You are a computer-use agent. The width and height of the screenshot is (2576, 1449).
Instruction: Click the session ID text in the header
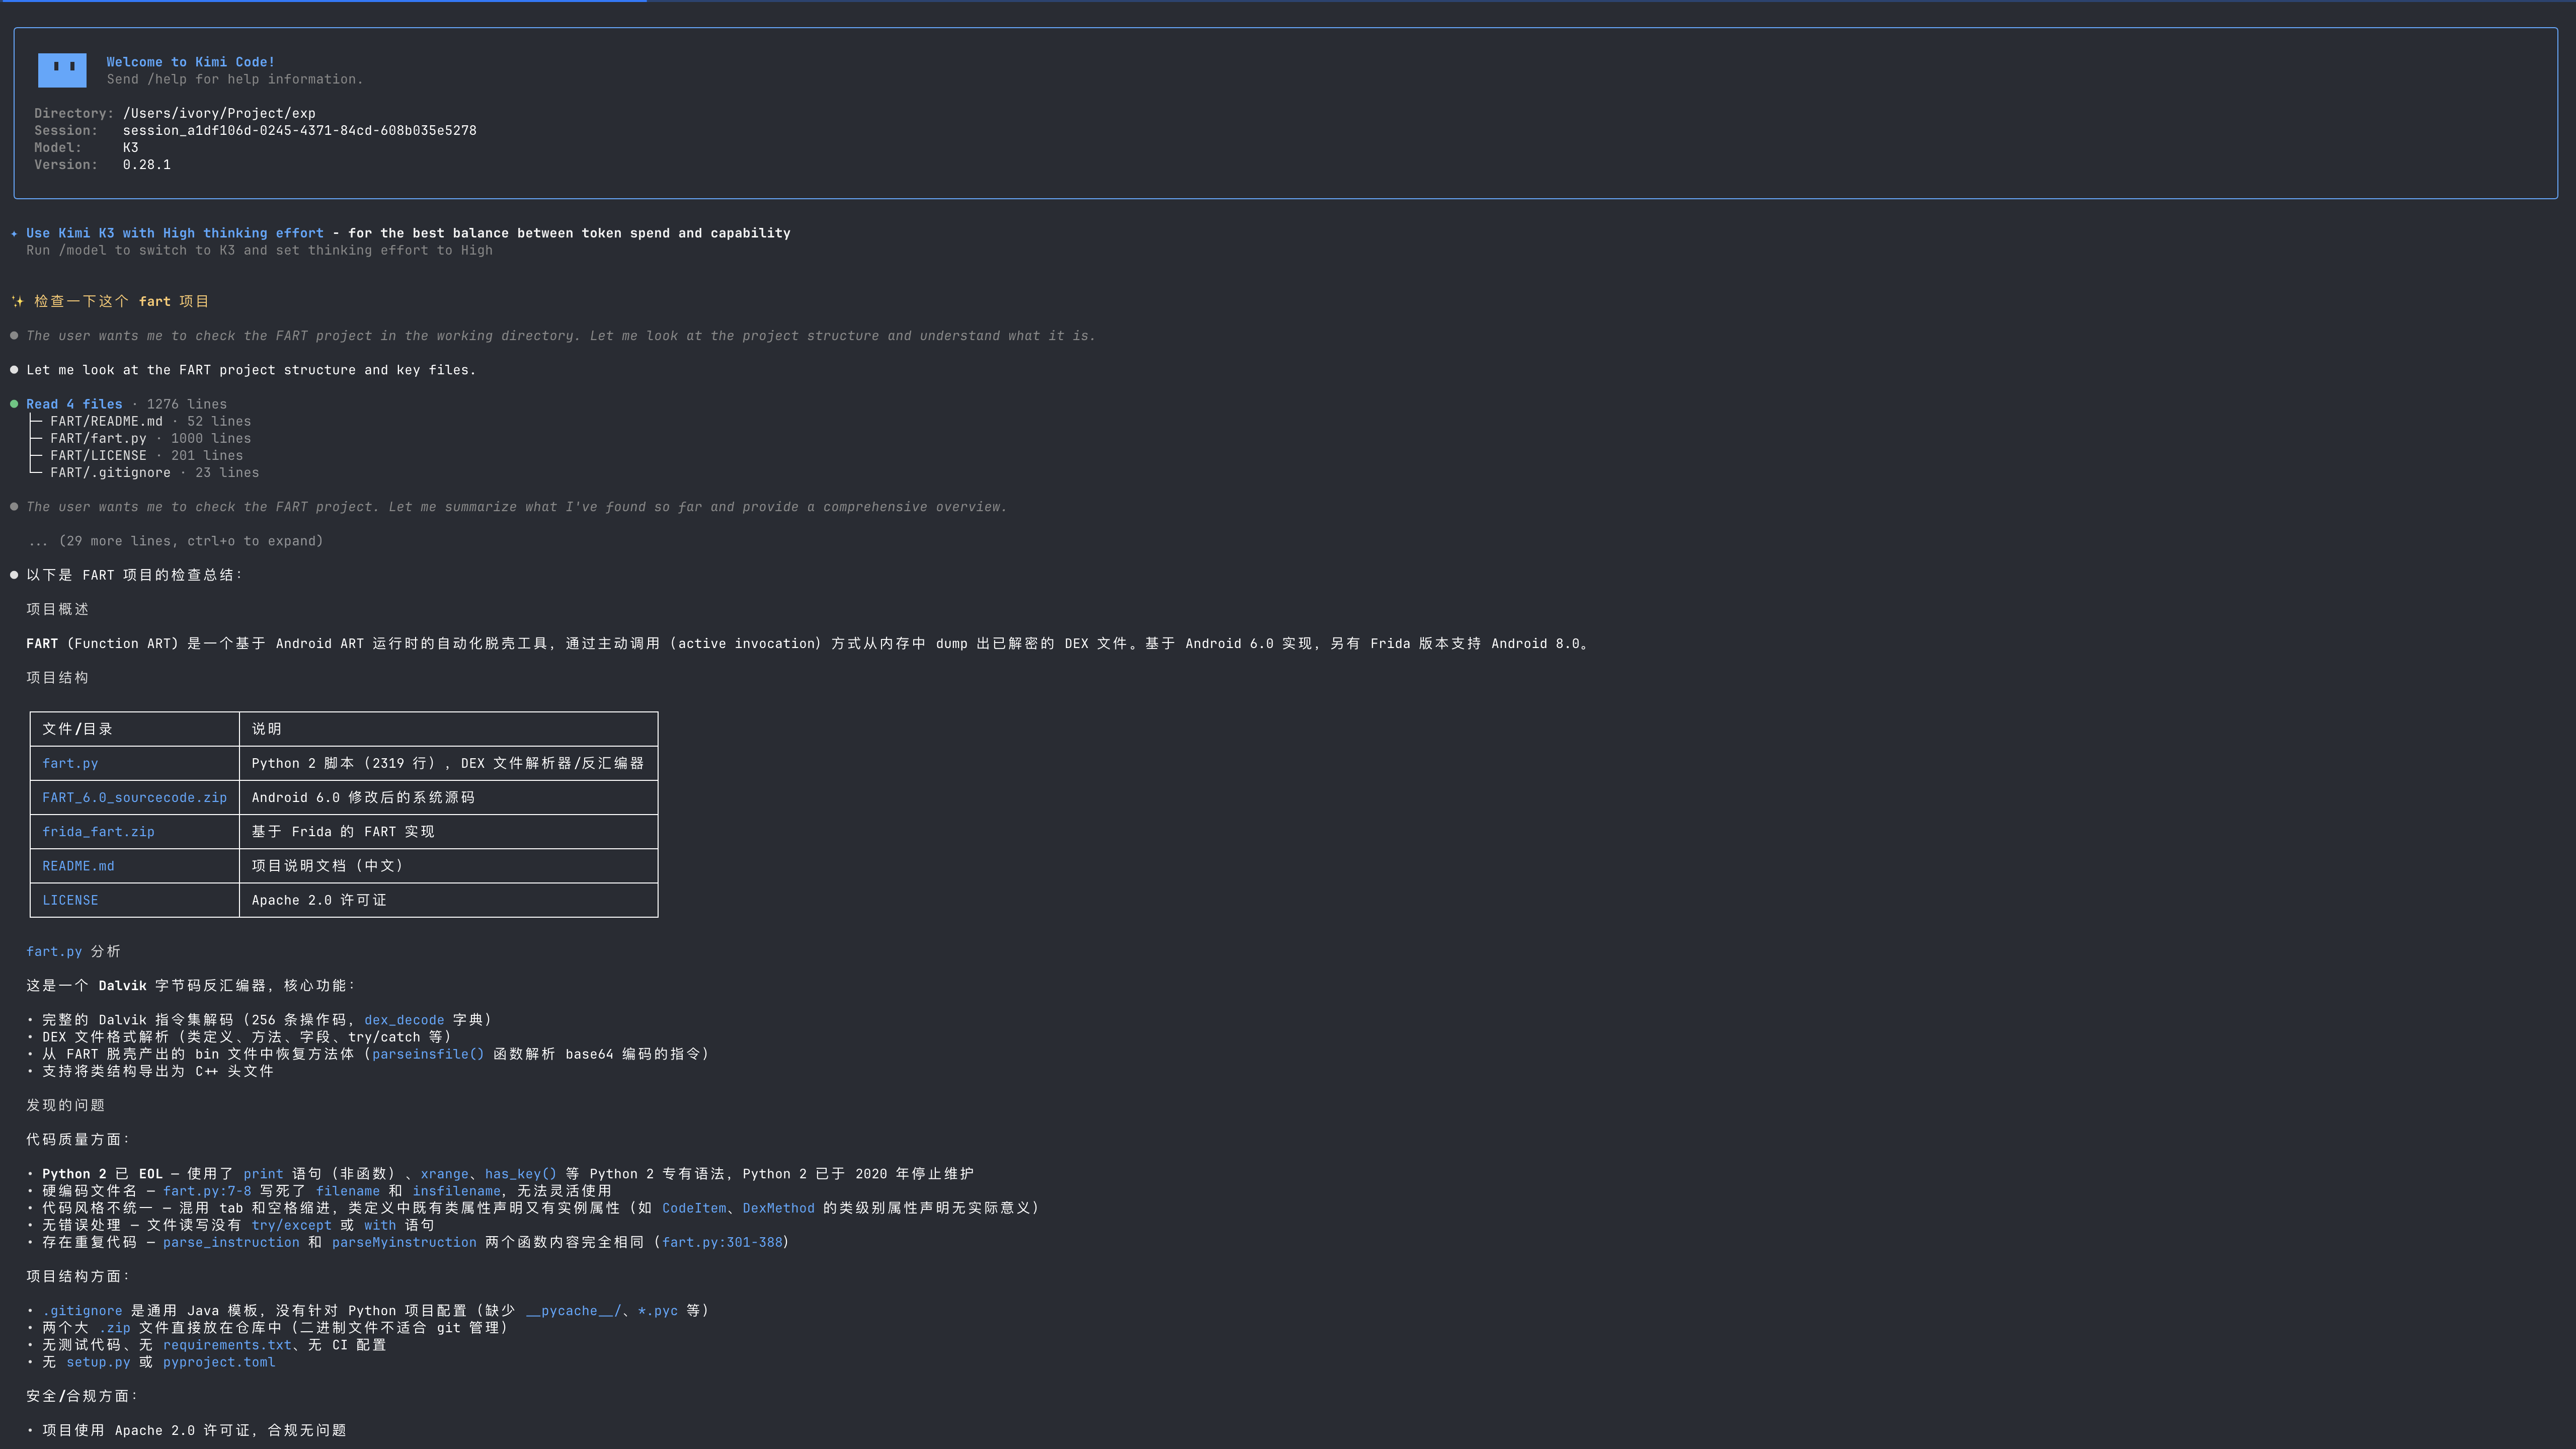click(x=300, y=130)
